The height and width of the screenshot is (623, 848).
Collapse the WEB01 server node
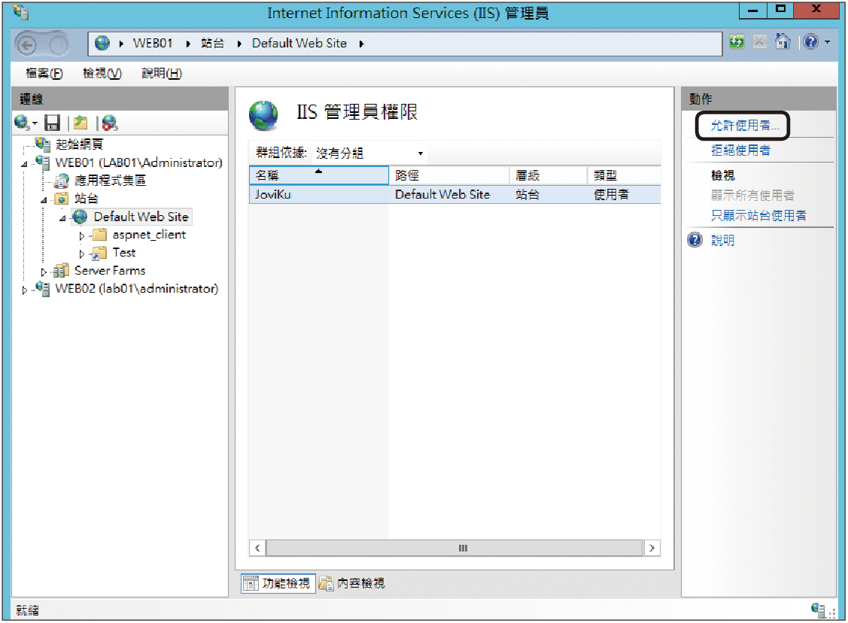(x=24, y=164)
